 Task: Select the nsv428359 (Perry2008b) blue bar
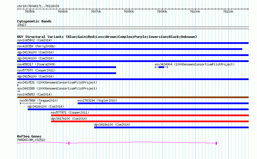click(x=130, y=49)
